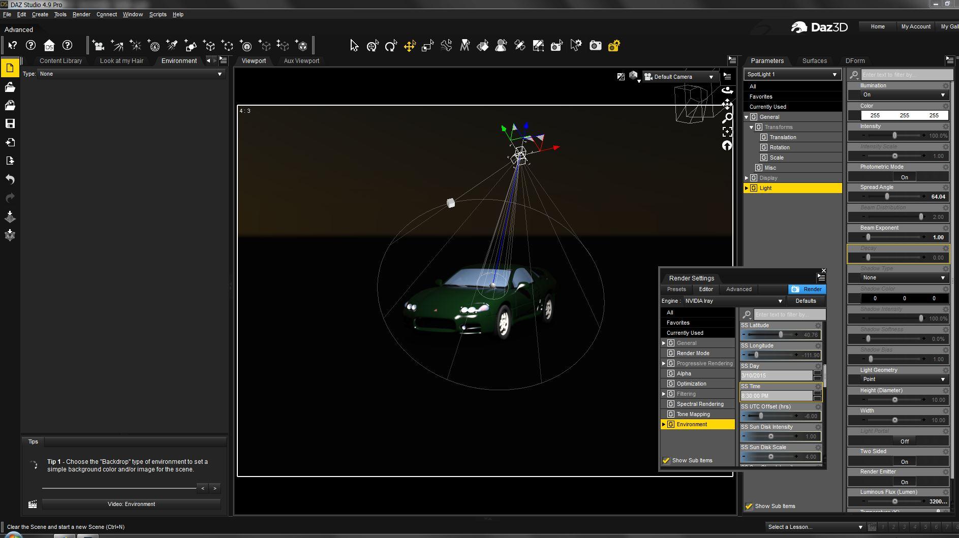959x538 pixels.
Task: Click the Create New Camera icon
Action: point(98,46)
